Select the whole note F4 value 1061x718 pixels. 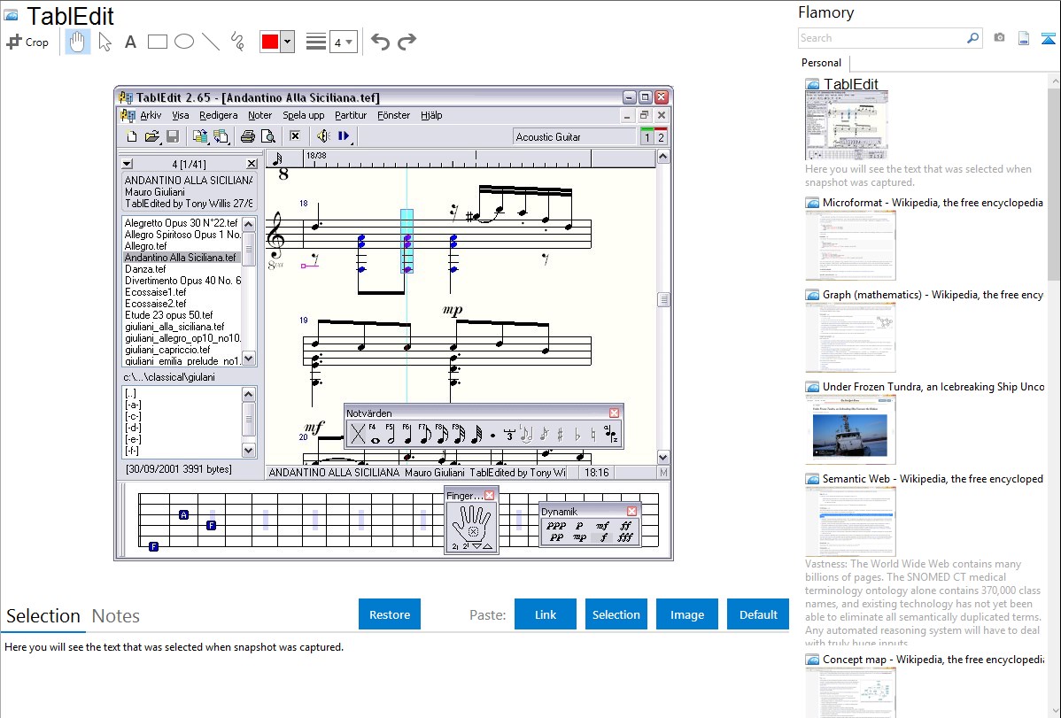point(375,434)
